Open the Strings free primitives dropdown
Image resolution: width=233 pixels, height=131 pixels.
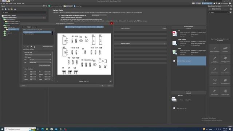pyautogui.click(x=33, y=79)
